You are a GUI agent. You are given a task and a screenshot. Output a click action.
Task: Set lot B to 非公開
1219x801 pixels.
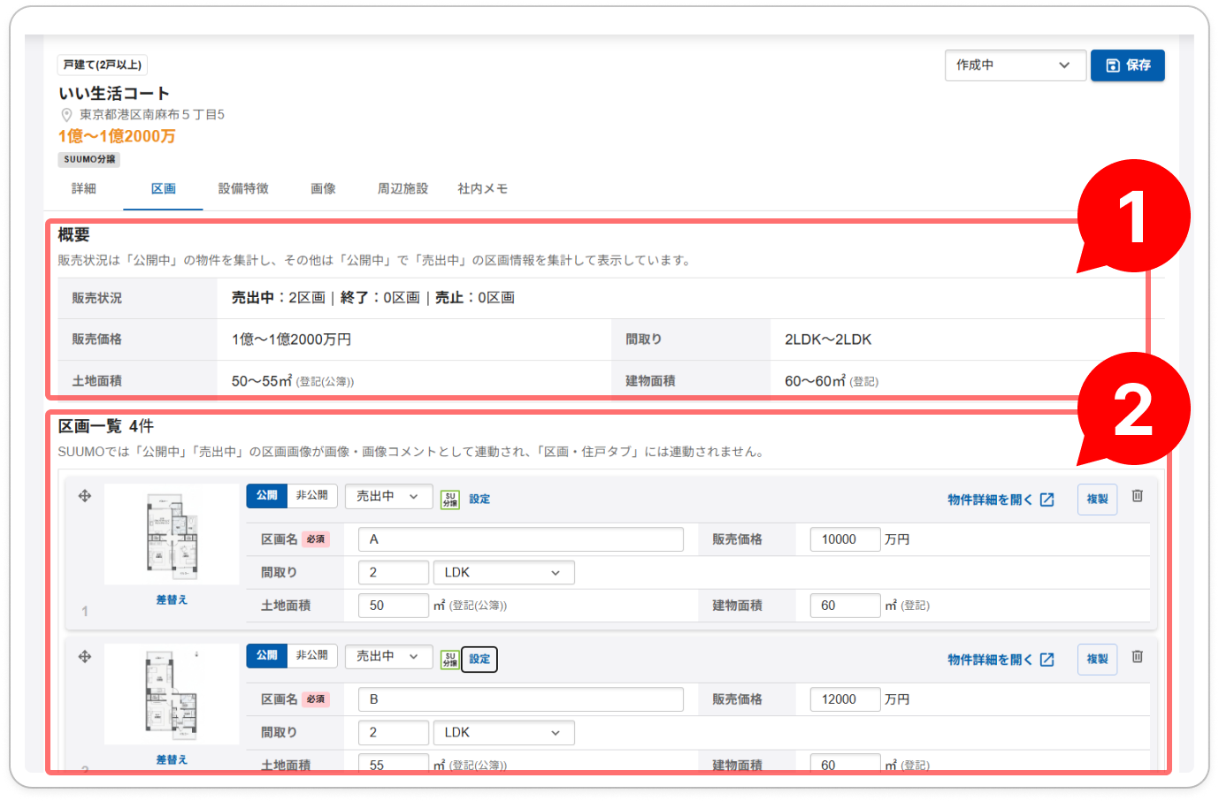click(x=312, y=656)
